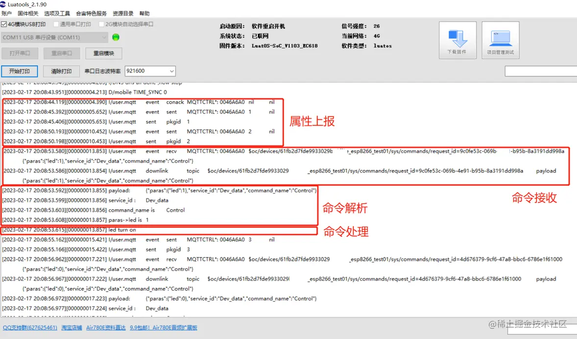
Task: Select the 20:08:53.586 downlink topic log line
Action: click(280, 171)
